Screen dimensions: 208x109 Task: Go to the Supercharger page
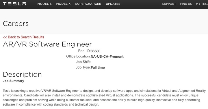point(88,4)
